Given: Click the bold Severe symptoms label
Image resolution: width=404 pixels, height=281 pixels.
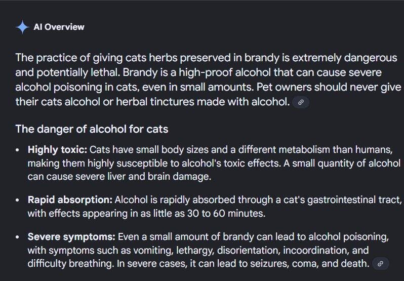Looking at the screenshot, I should coord(71,236).
